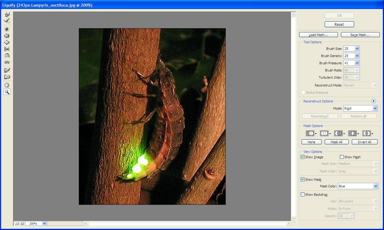Select the Pucker tool

pos(7,36)
